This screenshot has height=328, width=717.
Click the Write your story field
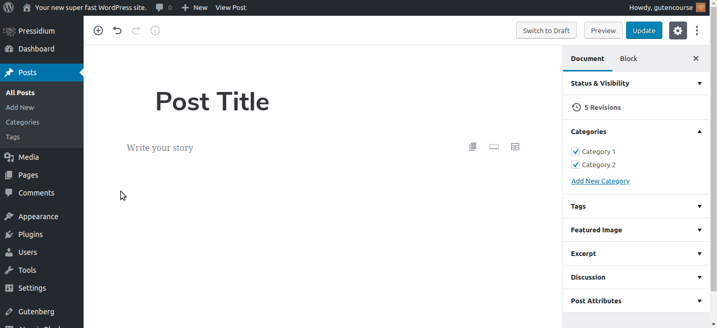coord(263,148)
